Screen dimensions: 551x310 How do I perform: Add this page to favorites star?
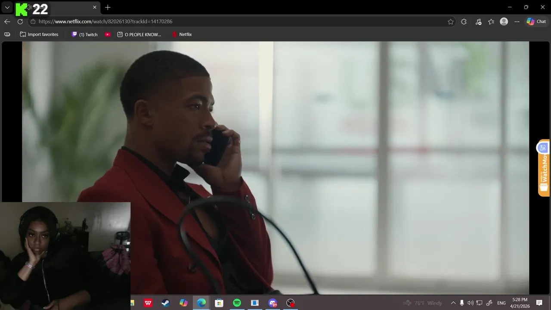451,22
